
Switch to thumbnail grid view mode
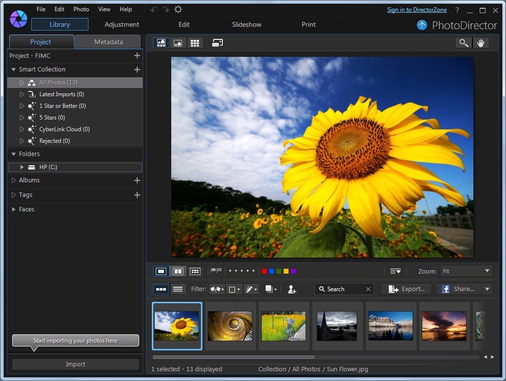coord(195,43)
